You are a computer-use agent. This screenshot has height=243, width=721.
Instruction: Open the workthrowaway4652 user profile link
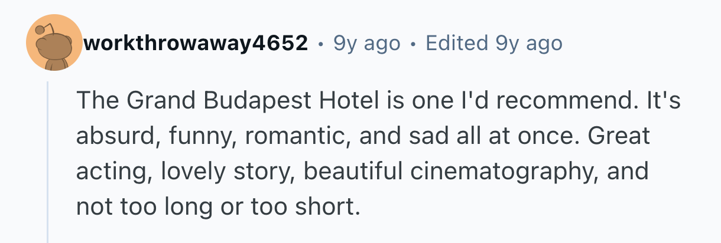tap(196, 43)
